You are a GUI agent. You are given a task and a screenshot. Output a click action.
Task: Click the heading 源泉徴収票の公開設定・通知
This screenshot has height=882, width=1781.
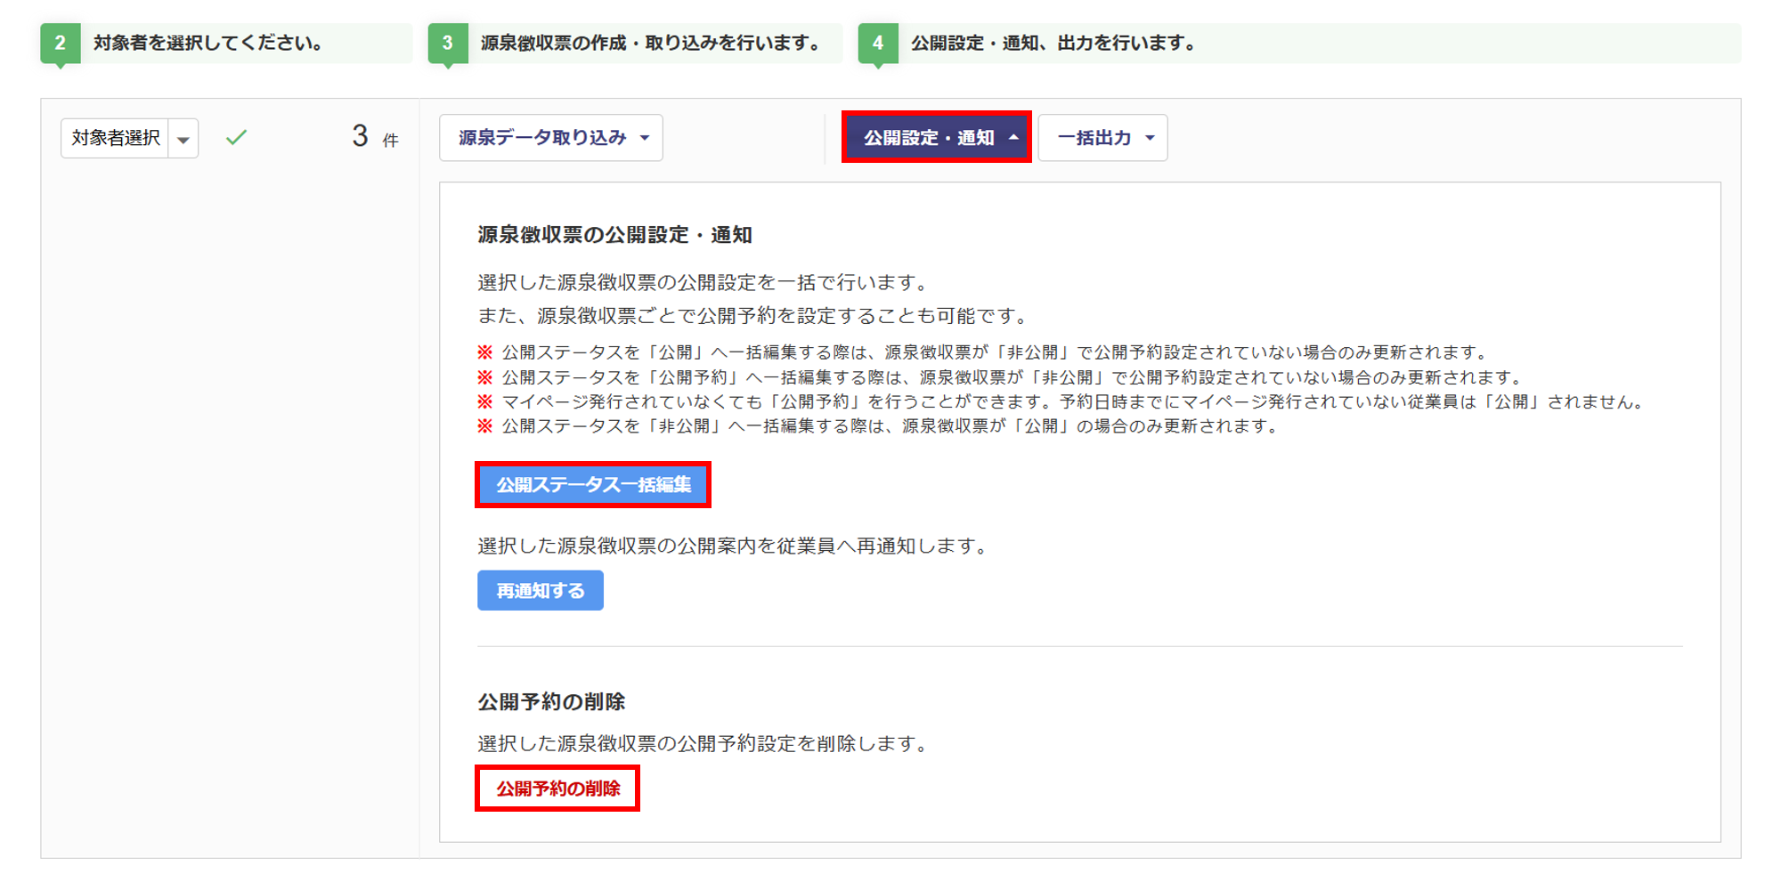click(x=614, y=235)
